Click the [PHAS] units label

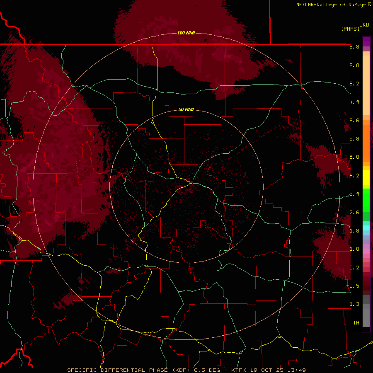pyautogui.click(x=350, y=29)
